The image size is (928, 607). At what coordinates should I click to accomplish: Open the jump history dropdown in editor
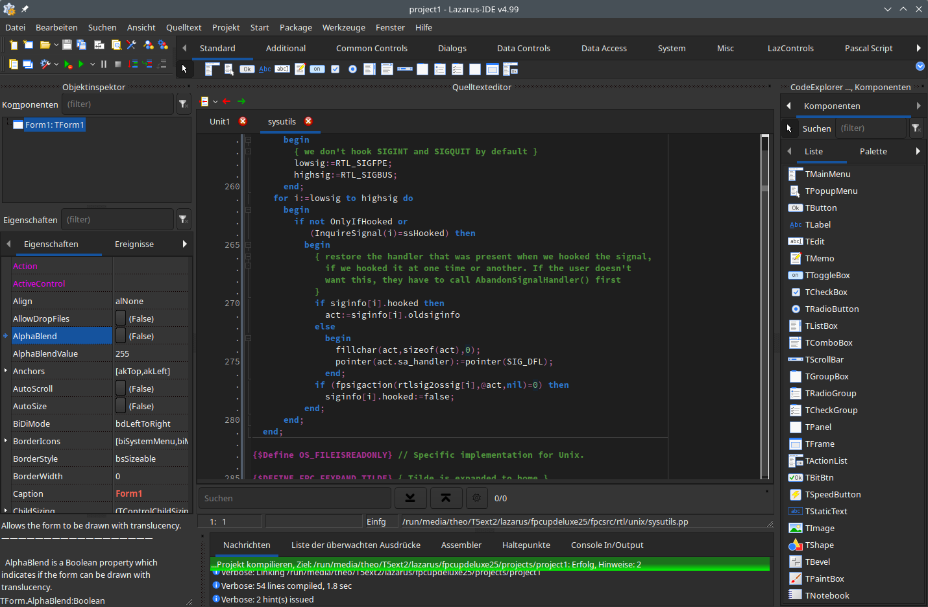click(215, 101)
